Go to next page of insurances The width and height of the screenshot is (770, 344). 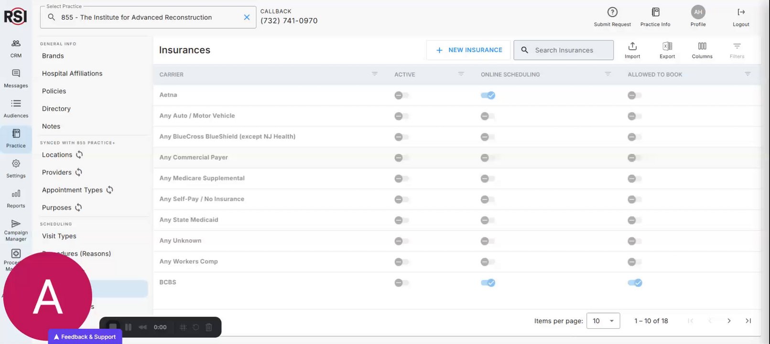tap(729, 321)
